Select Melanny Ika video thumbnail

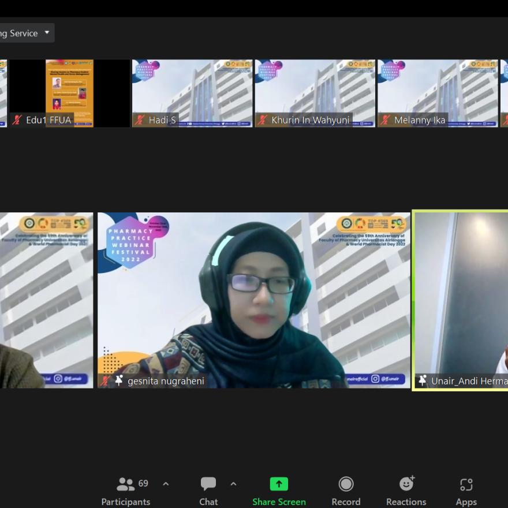pyautogui.click(x=438, y=89)
